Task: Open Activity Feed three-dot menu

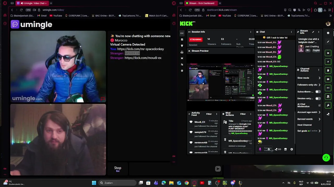Action: pos(216,114)
